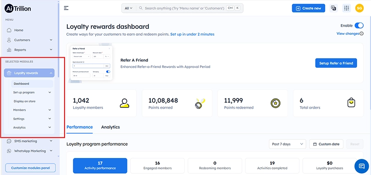Screen dimensions: 371x175
Task: Switch to the Analytics tab
Action: click(x=110, y=127)
